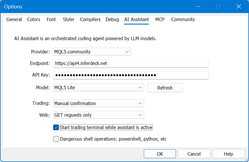The image size is (249, 162).
Task: Select the Styler tab
Action: pyautogui.click(x=68, y=19)
